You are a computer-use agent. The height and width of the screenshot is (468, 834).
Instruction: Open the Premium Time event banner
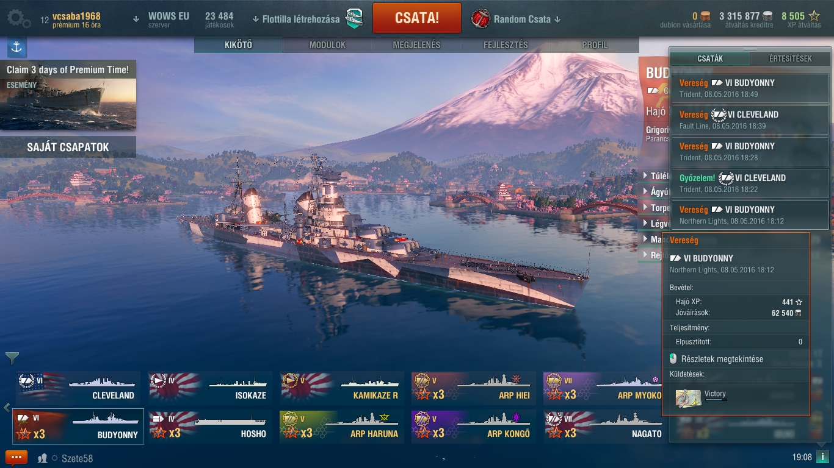click(68, 95)
